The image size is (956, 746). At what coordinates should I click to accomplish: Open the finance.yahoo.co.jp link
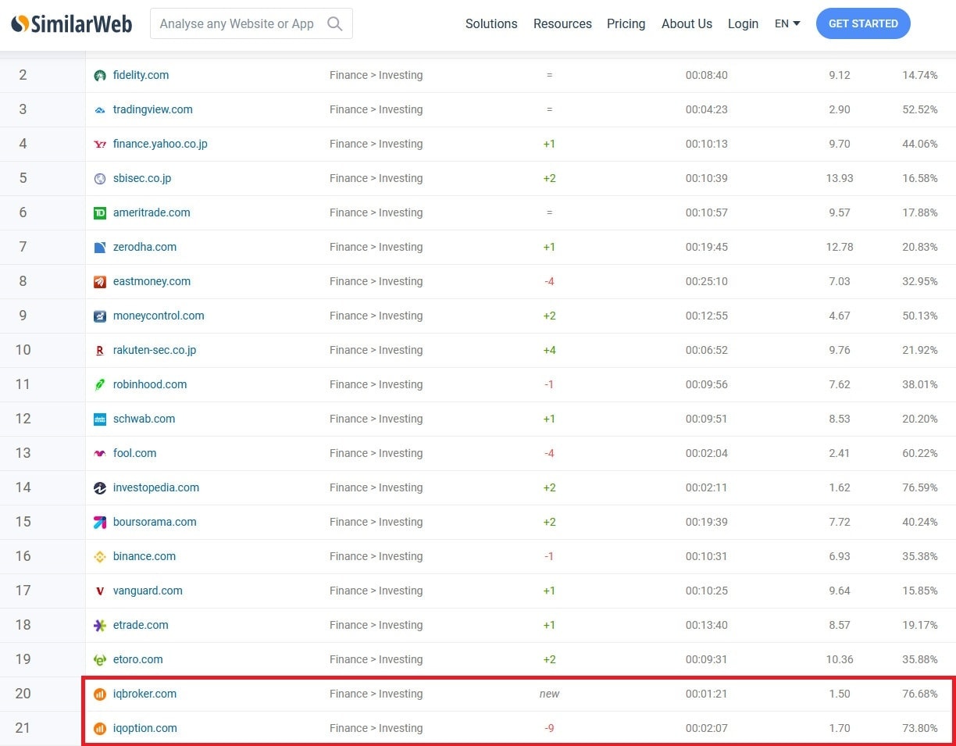(x=160, y=144)
